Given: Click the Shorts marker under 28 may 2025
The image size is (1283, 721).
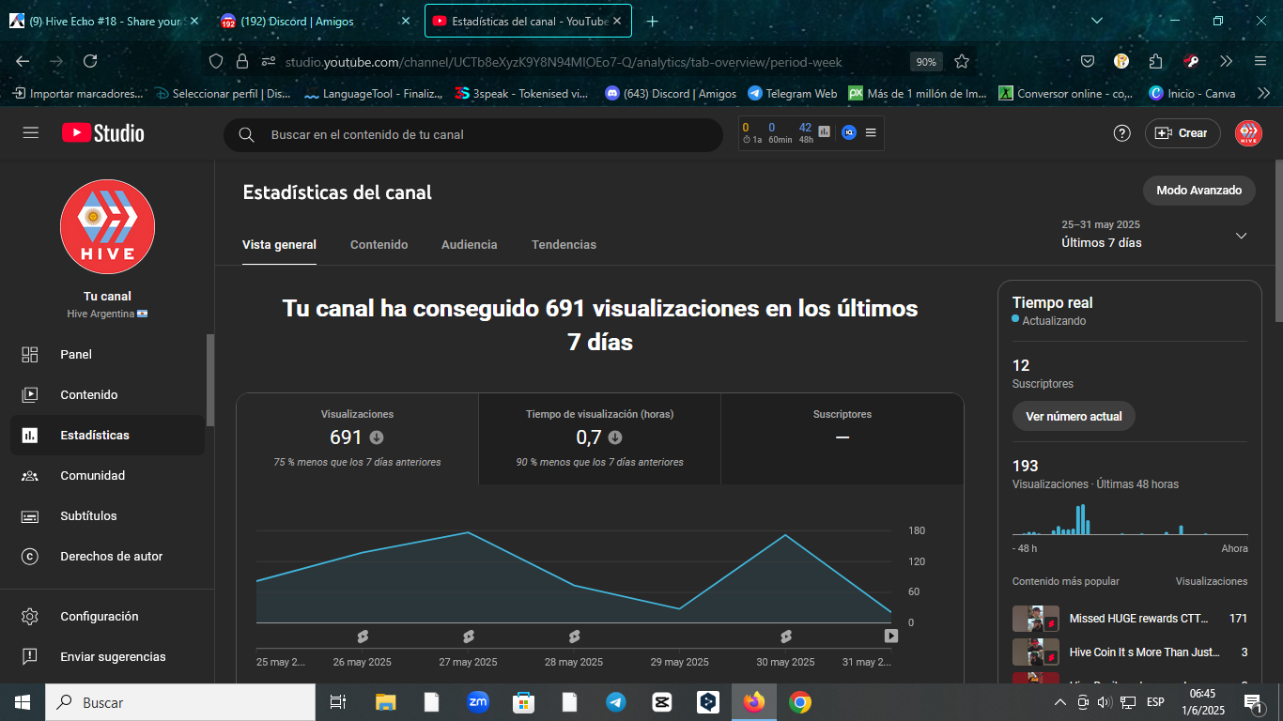Looking at the screenshot, I should point(575,637).
